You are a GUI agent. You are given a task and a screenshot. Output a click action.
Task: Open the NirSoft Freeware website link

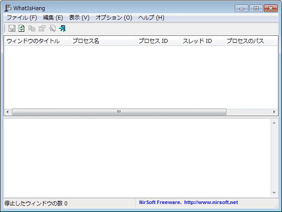188,202
